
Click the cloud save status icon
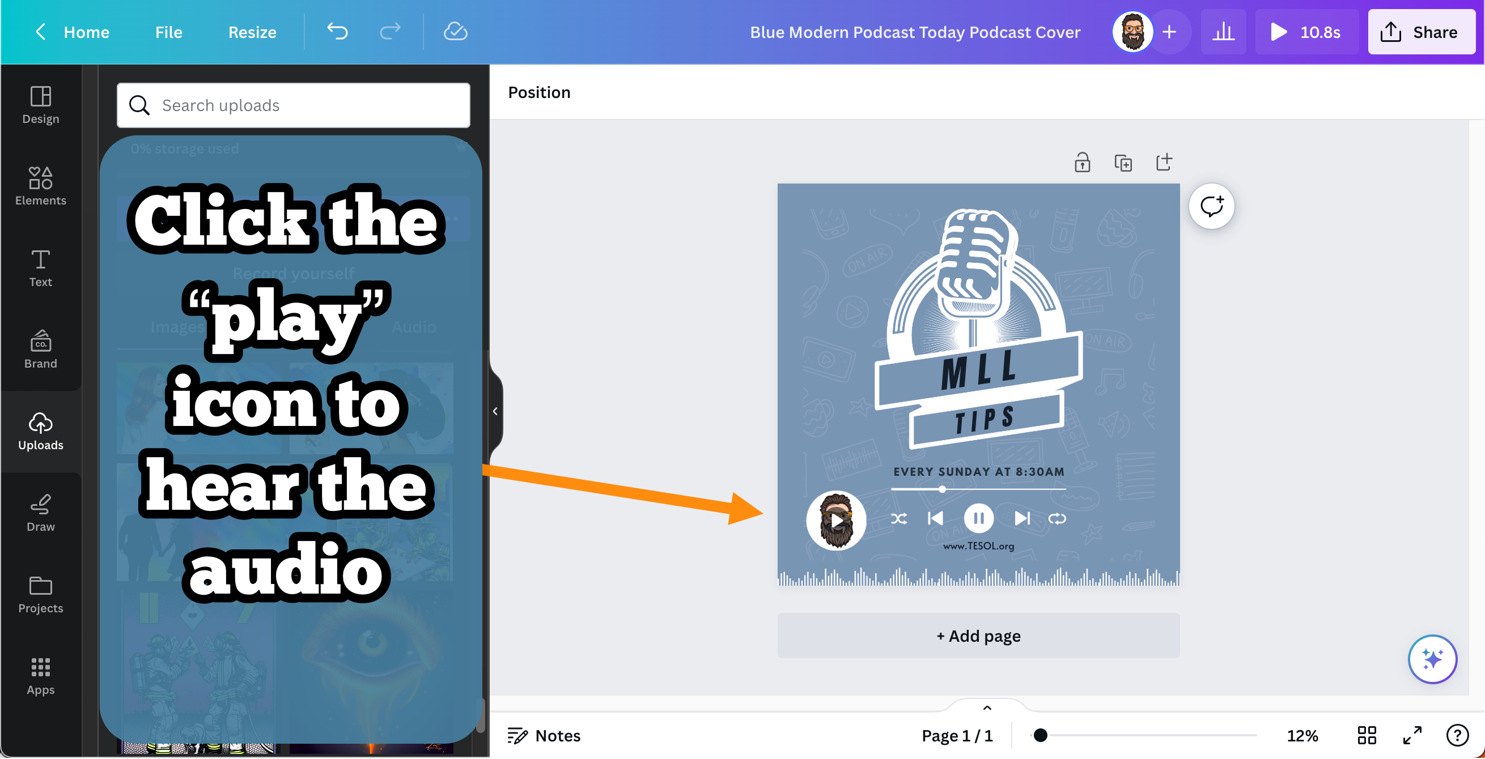455,32
